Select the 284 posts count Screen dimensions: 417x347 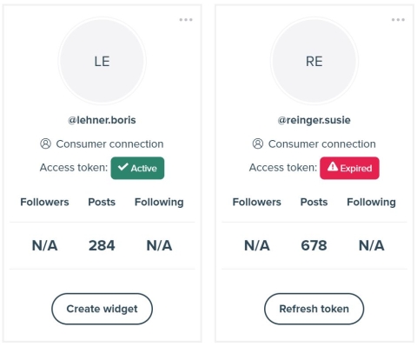coord(102,245)
